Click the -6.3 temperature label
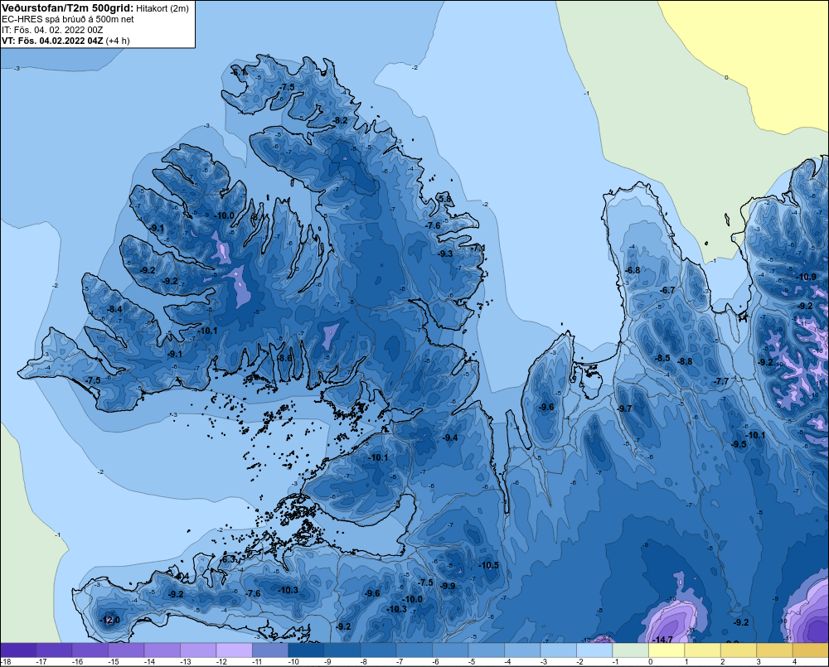This screenshot has height=667, width=829. (228, 558)
